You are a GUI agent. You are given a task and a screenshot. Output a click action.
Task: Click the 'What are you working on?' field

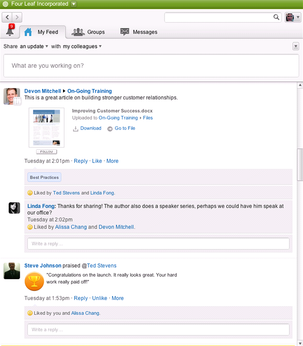coord(151,65)
